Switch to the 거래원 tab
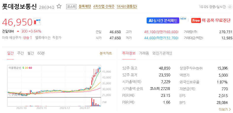Viewport: 233px width, 113px height. (x=144, y=53)
